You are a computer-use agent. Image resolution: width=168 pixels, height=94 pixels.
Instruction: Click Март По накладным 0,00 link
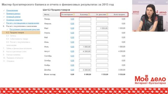[x=72, y=28]
